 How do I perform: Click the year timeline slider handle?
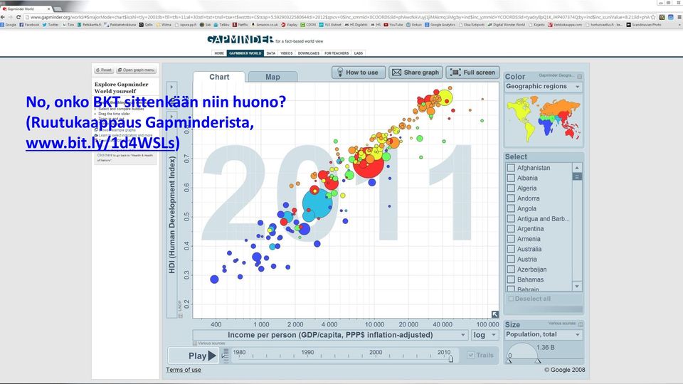pos(451,358)
